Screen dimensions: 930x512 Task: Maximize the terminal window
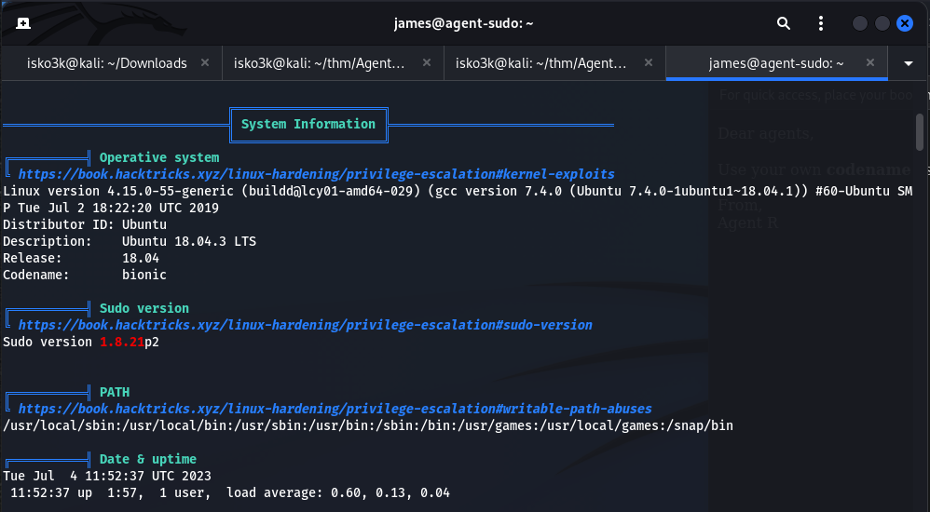882,23
